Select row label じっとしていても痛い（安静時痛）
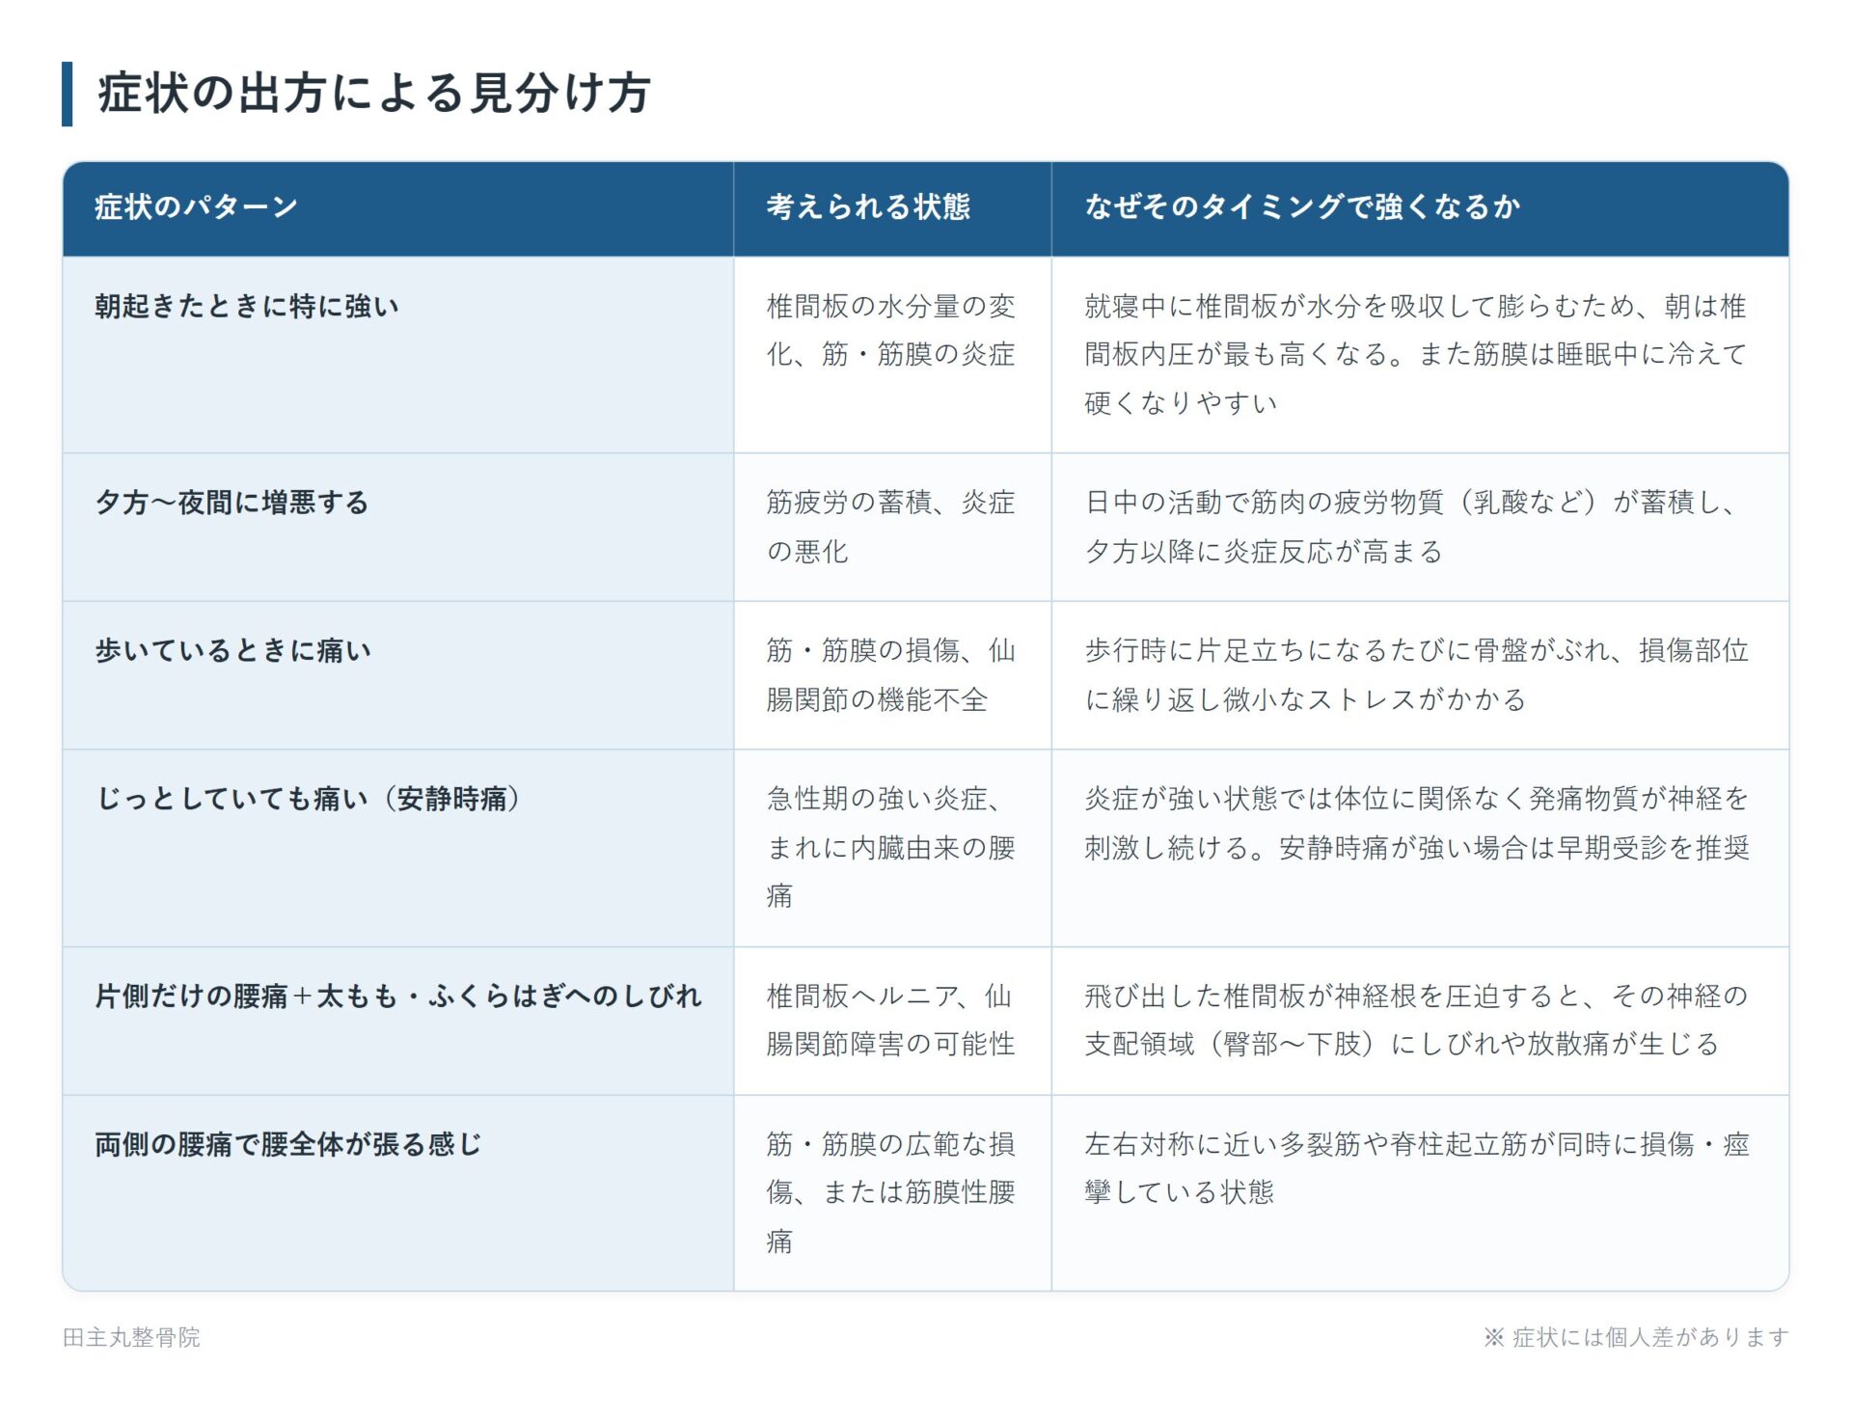 tap(310, 799)
